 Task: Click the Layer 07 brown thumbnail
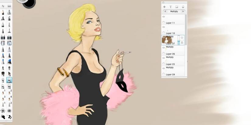pyautogui.click(x=167, y=40)
